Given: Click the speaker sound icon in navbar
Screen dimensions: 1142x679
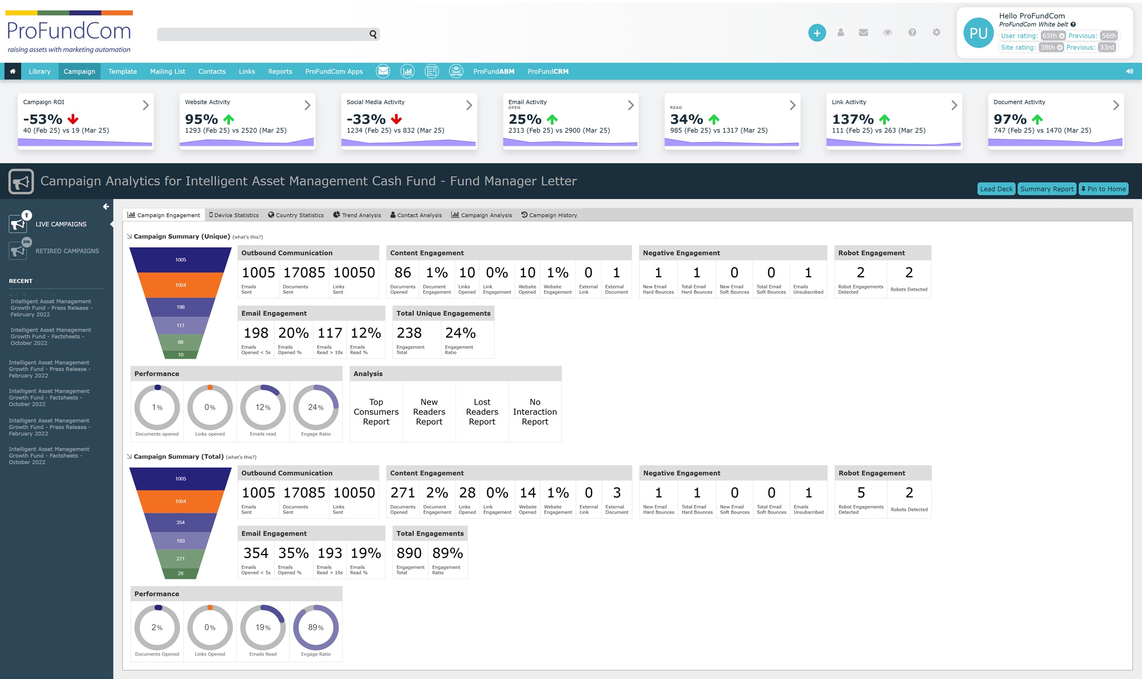Looking at the screenshot, I should click(x=1129, y=71).
